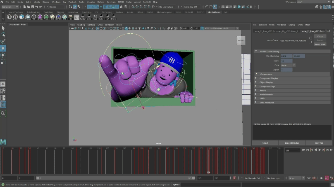Pick the Scale tool in toolbox

3,62
